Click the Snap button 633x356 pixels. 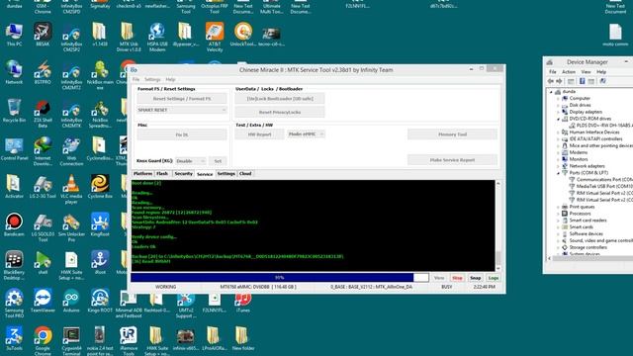point(475,278)
